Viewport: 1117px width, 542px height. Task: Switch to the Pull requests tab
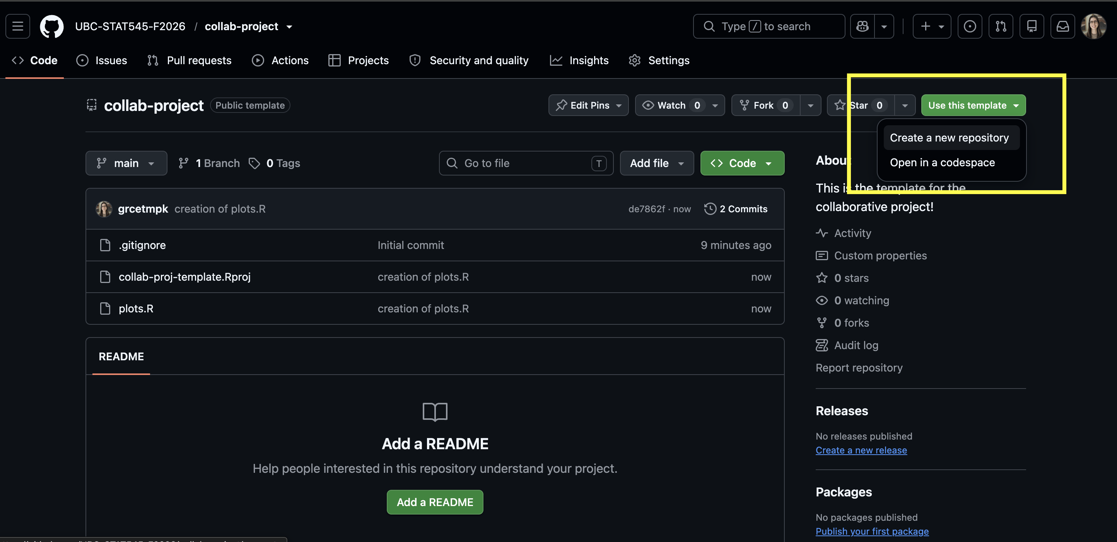coord(190,60)
